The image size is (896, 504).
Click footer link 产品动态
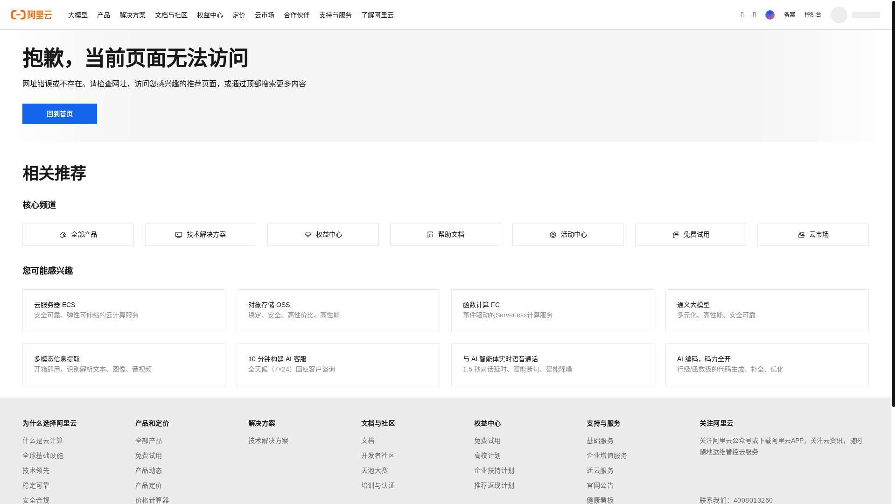click(149, 470)
